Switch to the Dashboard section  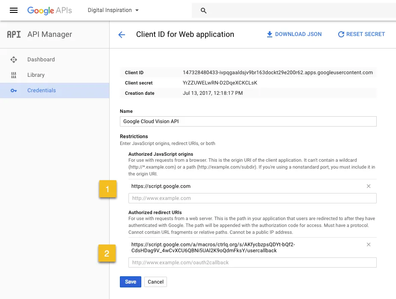pyautogui.click(x=42, y=60)
